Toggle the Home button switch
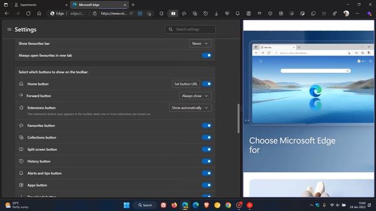 tap(206, 84)
